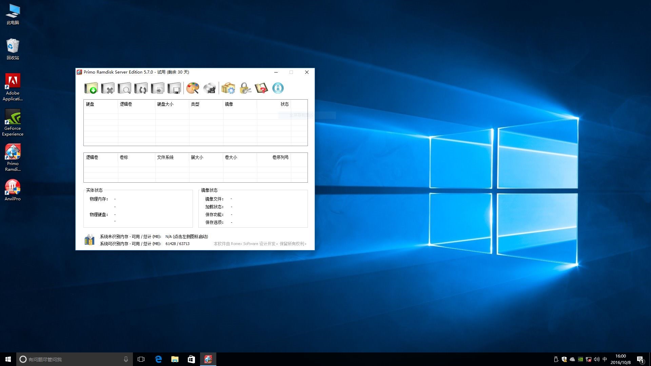Click the save disk image floppy icon

[x=174, y=88]
